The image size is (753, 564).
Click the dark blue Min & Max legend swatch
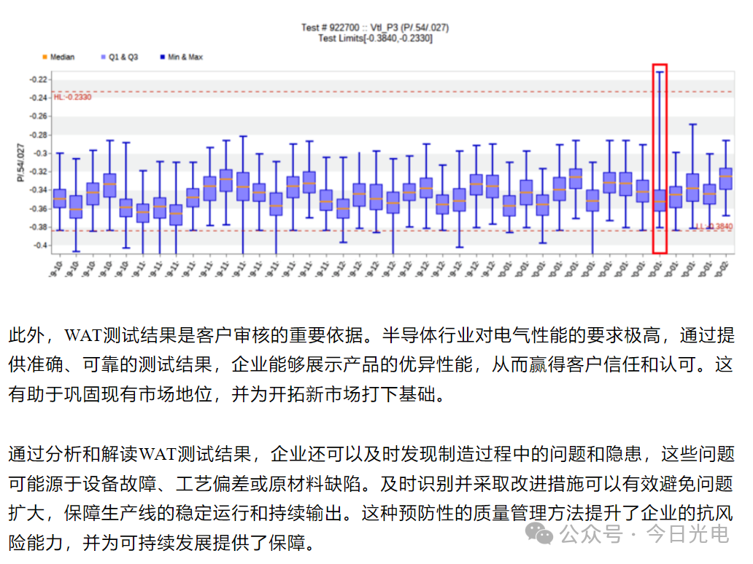pyautogui.click(x=162, y=57)
